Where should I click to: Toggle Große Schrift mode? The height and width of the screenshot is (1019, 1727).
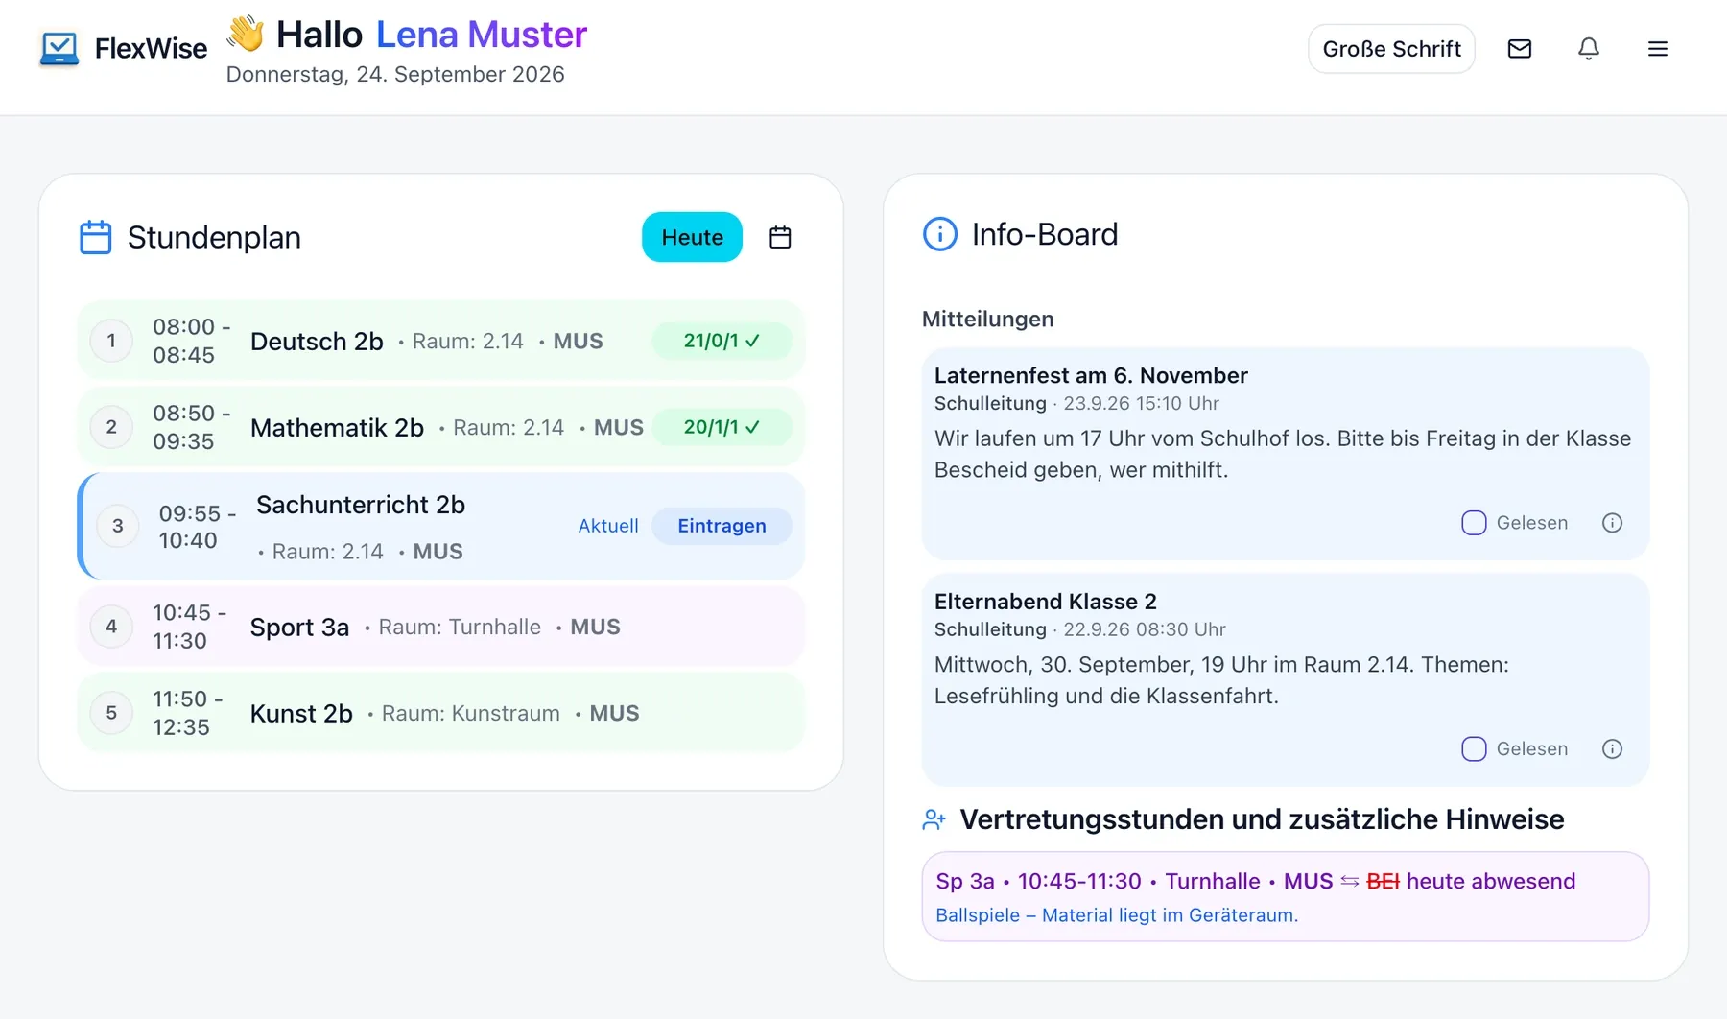tap(1391, 49)
